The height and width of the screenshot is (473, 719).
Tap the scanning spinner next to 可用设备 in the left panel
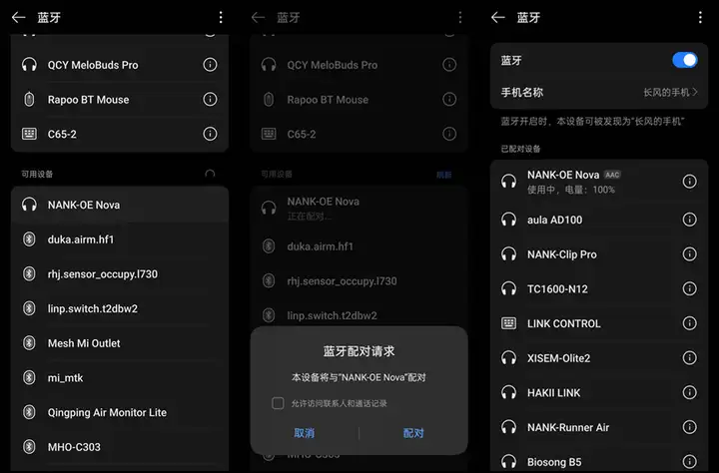point(210,175)
